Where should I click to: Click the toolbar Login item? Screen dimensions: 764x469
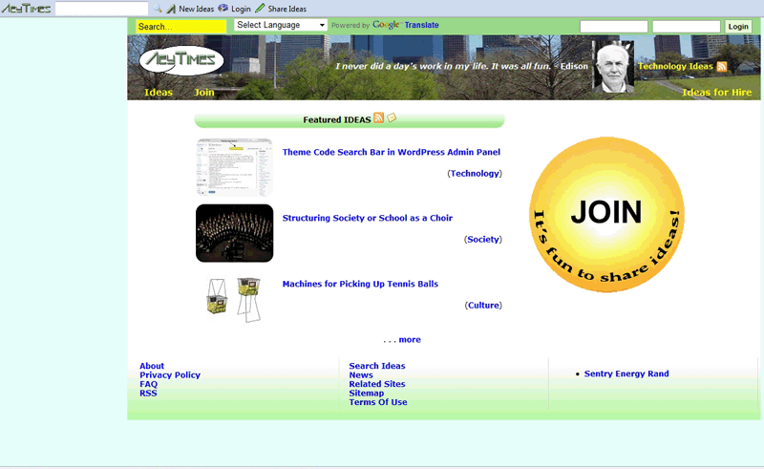pyautogui.click(x=234, y=9)
